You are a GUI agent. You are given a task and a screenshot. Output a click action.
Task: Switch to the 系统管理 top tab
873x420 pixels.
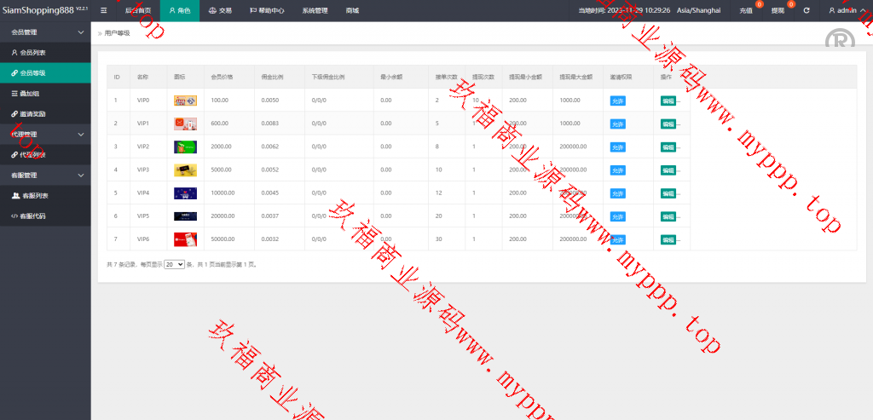[314, 10]
